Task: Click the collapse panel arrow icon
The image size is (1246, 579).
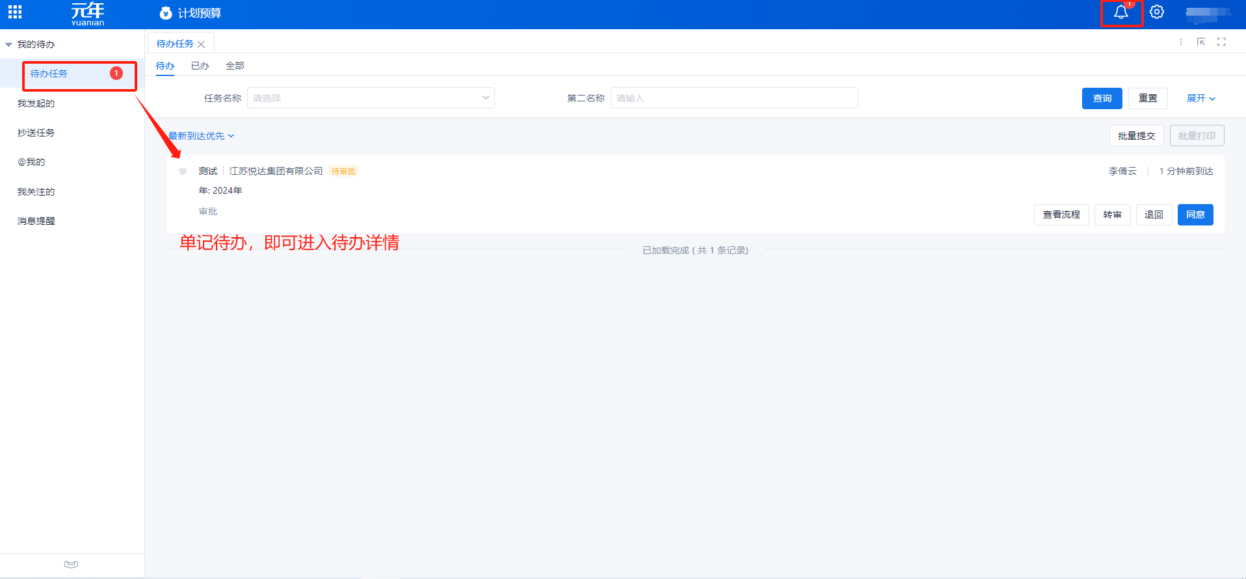Action: click(x=1201, y=42)
